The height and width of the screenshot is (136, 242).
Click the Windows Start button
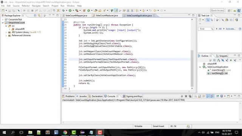4,133
